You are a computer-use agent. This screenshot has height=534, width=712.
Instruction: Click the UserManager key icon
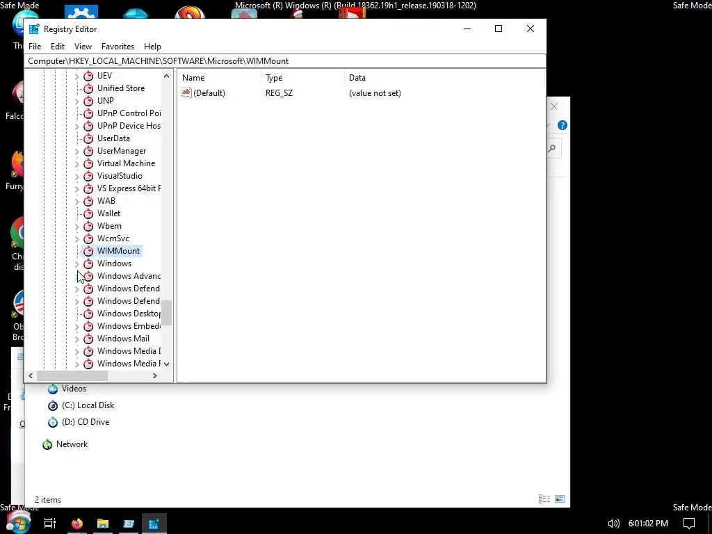pos(88,151)
